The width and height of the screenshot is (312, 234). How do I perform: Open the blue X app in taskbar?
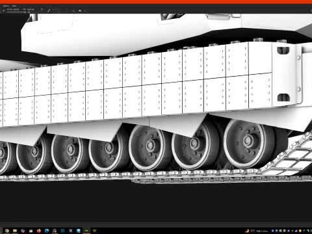coord(71,231)
